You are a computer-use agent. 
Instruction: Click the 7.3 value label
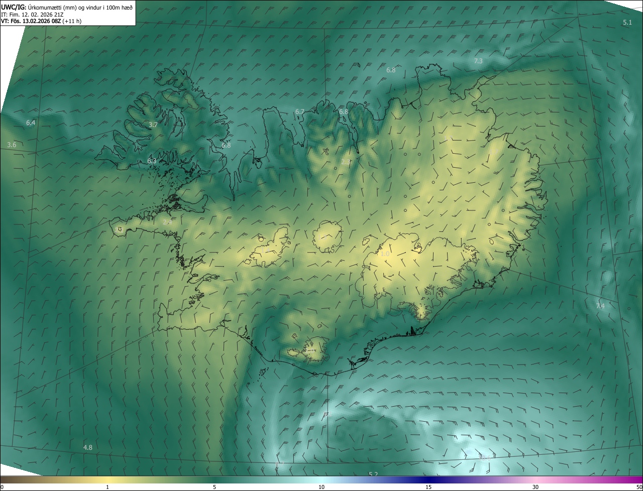click(x=478, y=61)
